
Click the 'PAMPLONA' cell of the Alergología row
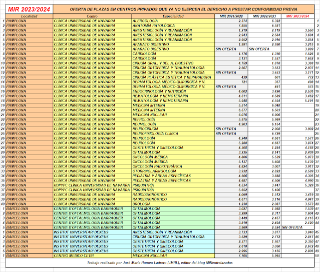click(x=29, y=21)
